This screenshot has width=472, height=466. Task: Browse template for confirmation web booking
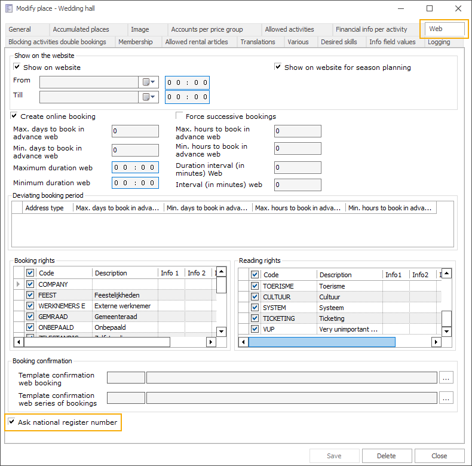coord(446,377)
